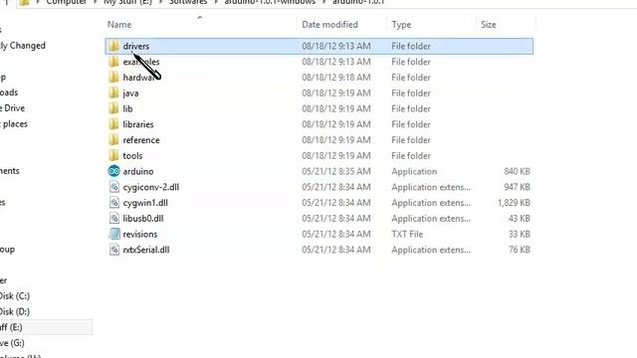The height and width of the screenshot is (358, 637).
Task: Open Disk (C:) in the navigation pane
Action: pos(15,296)
